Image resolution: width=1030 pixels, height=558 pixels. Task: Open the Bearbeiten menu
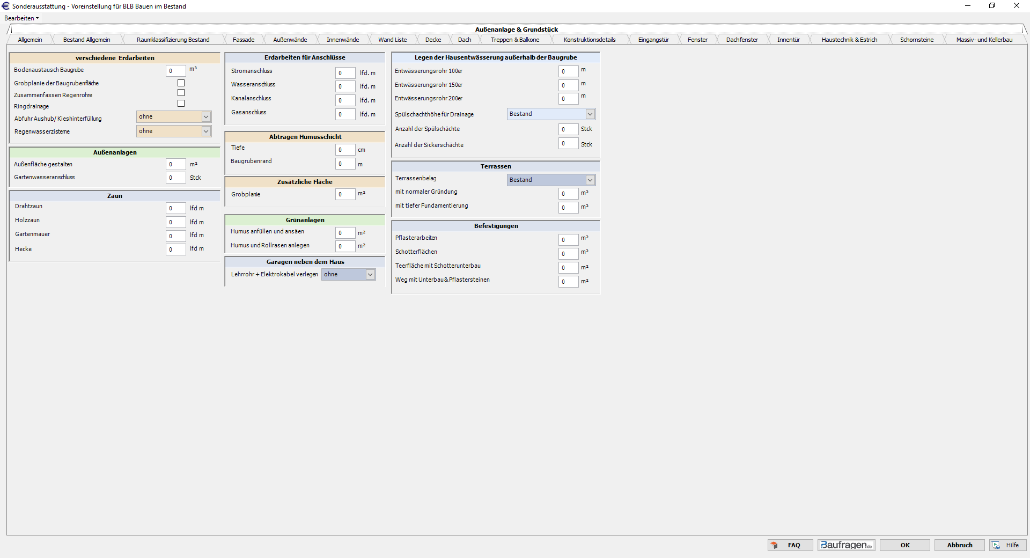point(21,18)
